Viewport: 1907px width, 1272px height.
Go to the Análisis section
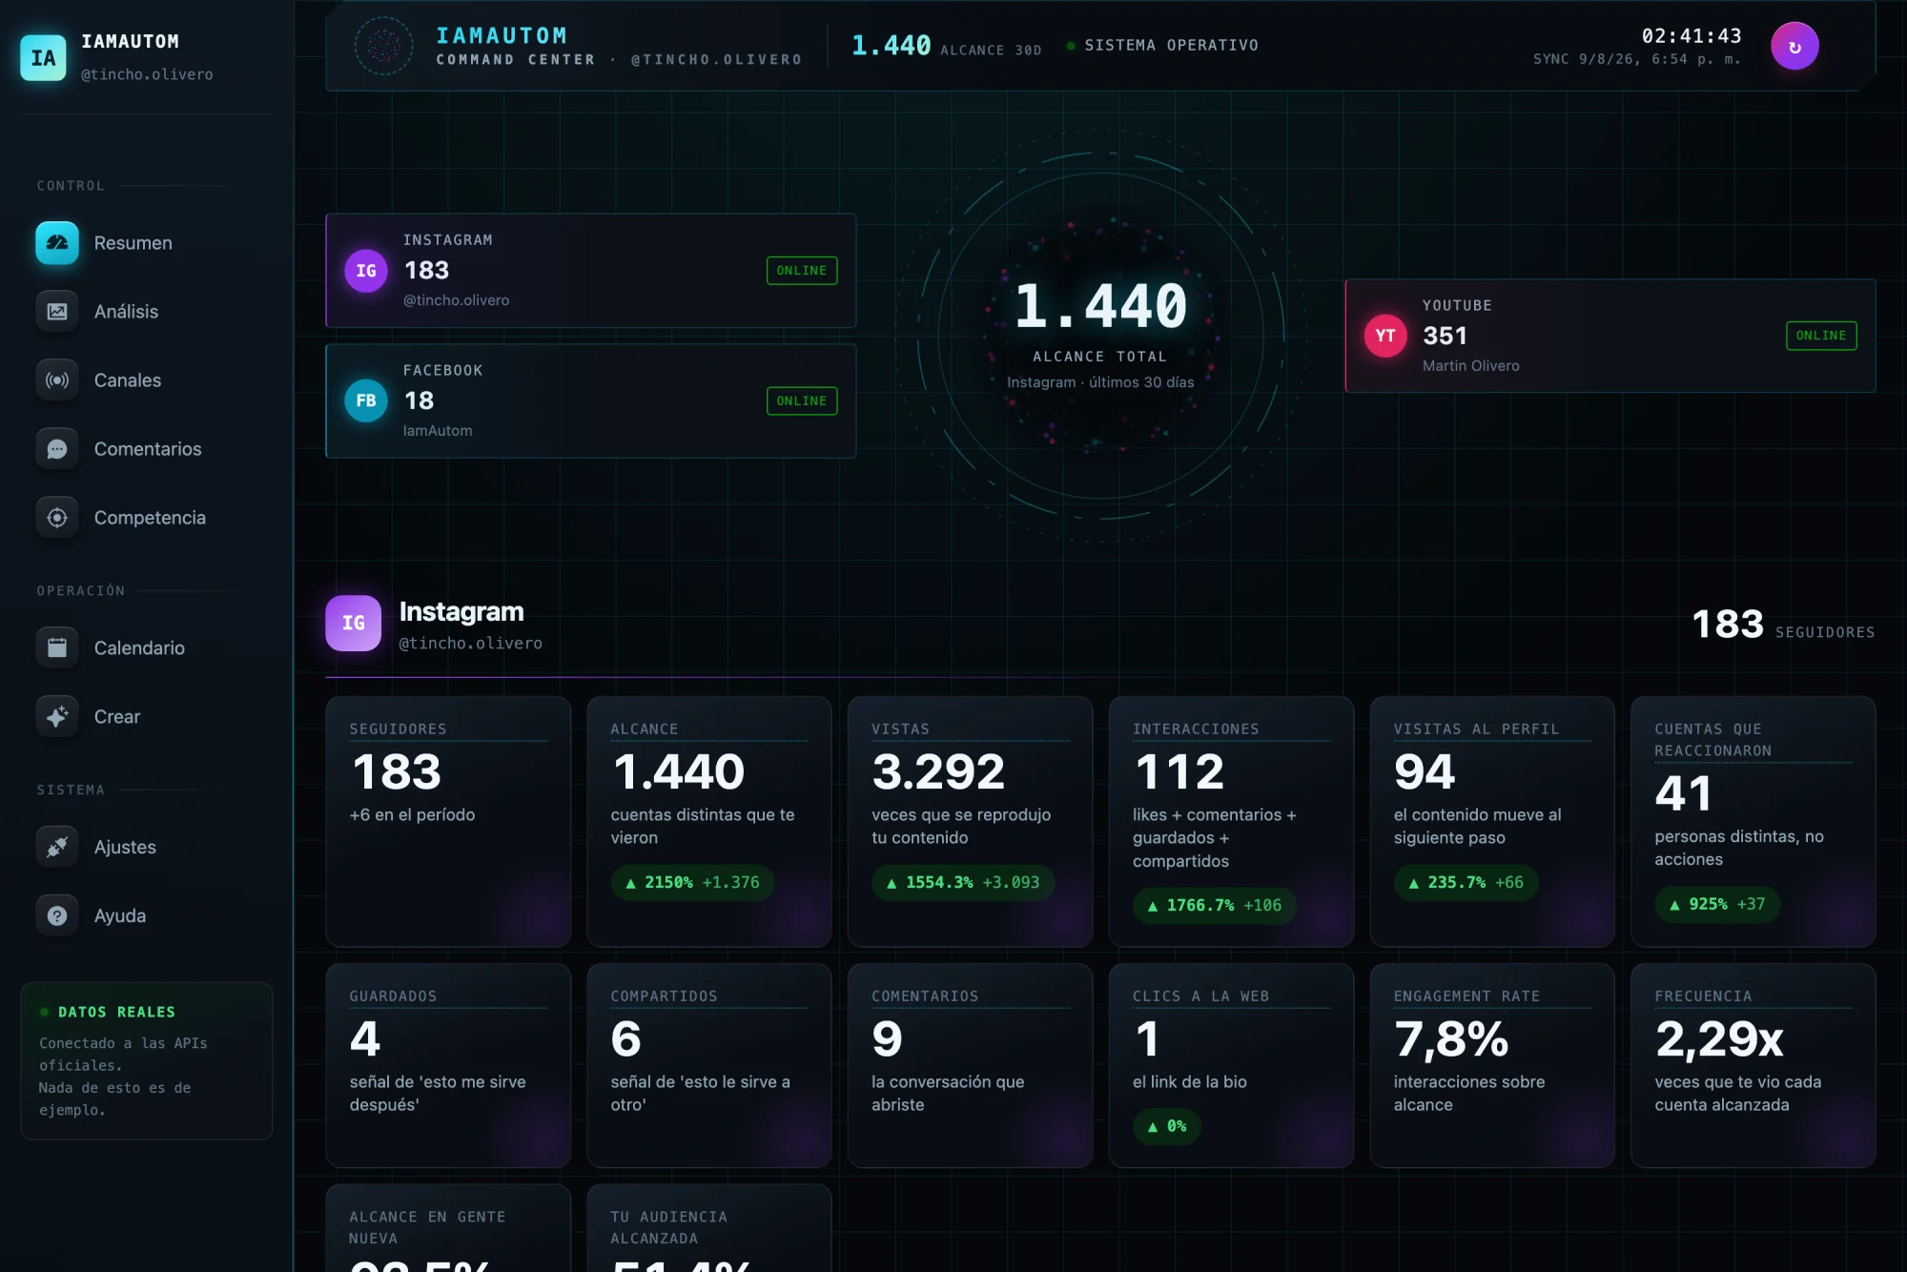(x=126, y=312)
